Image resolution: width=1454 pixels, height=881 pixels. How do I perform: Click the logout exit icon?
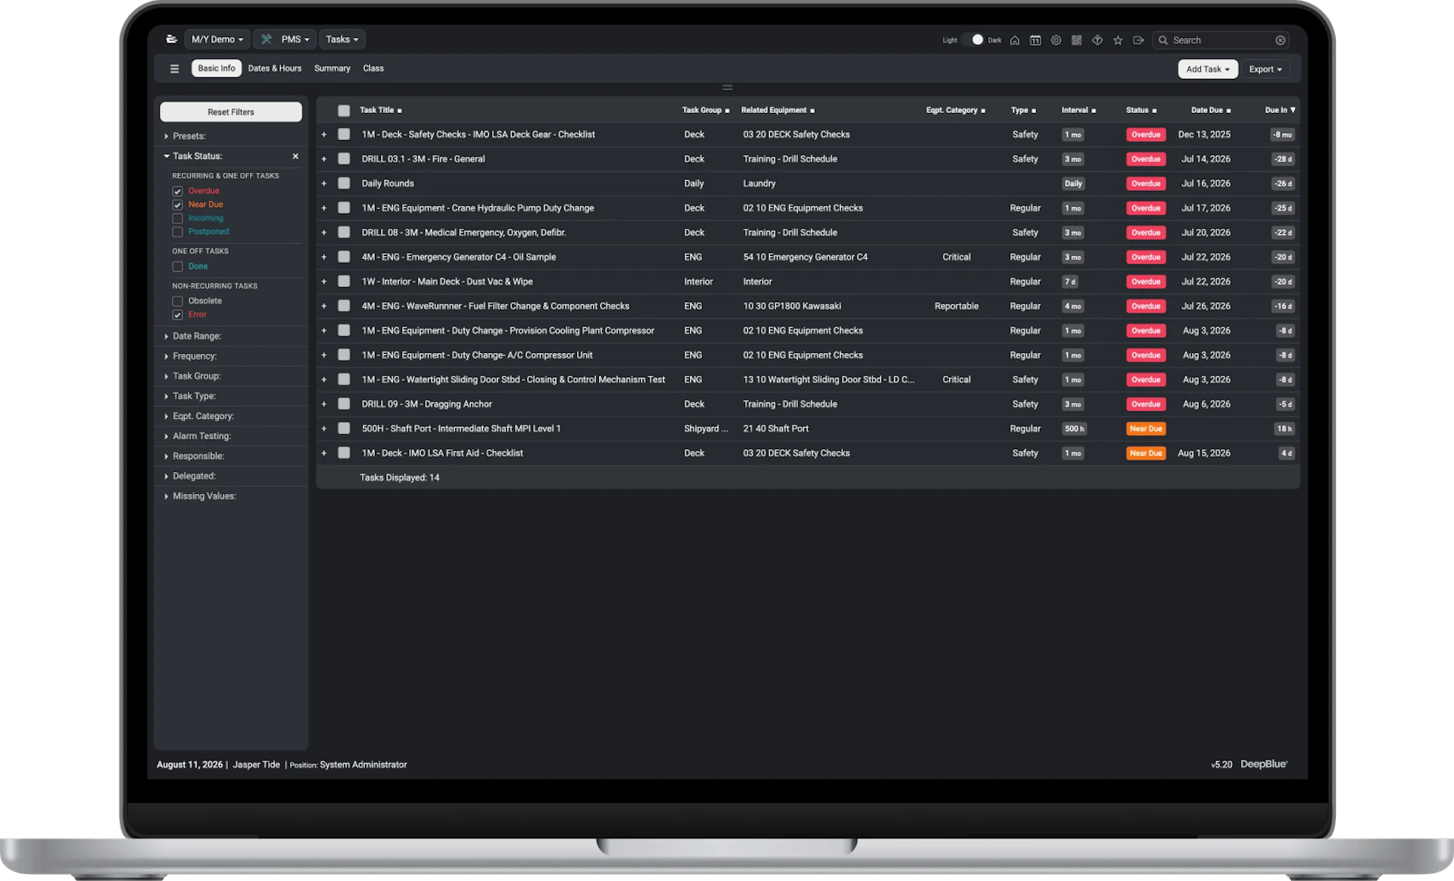coord(1138,40)
